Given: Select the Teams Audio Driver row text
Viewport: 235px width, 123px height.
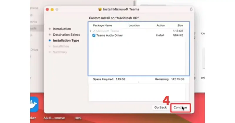Looking at the screenshot, I should 110,35.
